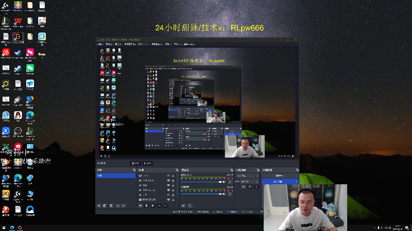Open NetEase Cloud Music desktop icon
The image size is (412, 231).
point(6,53)
